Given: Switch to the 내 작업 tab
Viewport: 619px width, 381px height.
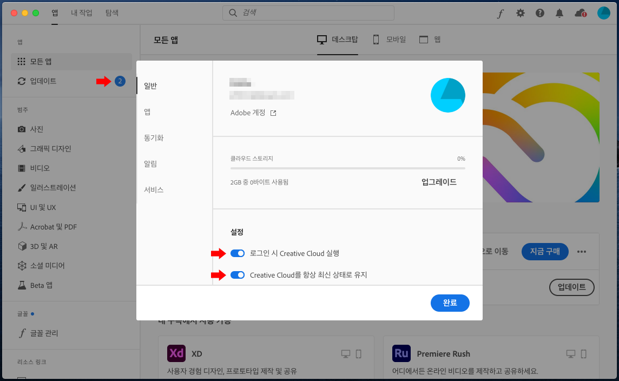Looking at the screenshot, I should point(81,13).
